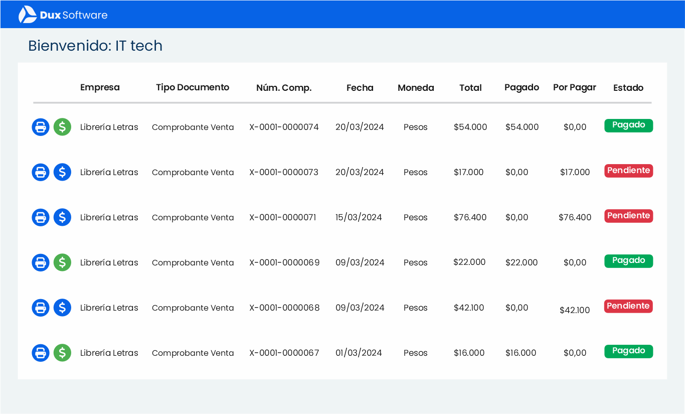
Task: Click Pendiente badge for voucher X-0001-0000073
Action: click(x=628, y=171)
